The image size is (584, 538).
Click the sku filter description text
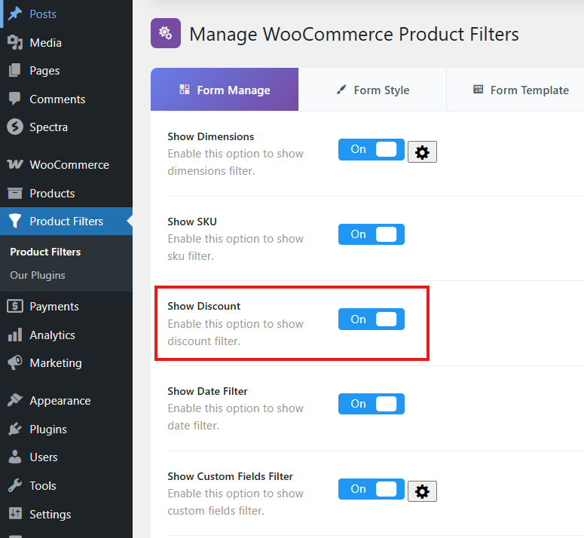[235, 247]
